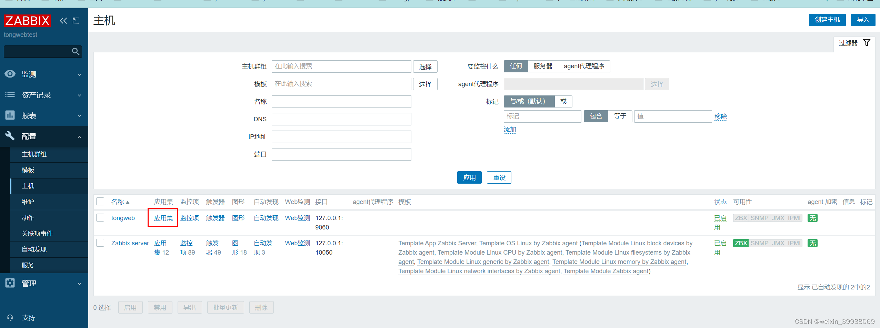The width and height of the screenshot is (880, 328).
Task: Click the list icon for Inventory (资产记录)
Action: coord(10,94)
